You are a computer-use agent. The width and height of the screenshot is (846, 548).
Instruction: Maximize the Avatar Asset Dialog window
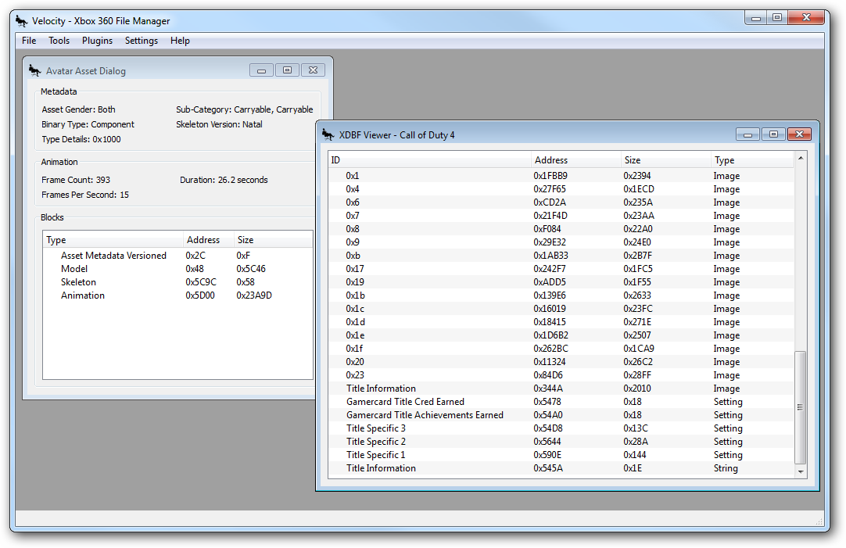click(x=287, y=70)
